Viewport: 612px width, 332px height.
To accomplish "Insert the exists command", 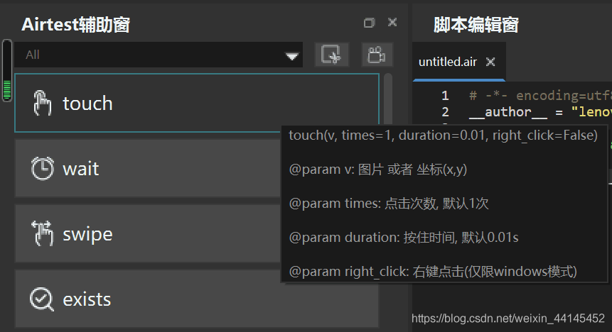I will click(x=197, y=299).
